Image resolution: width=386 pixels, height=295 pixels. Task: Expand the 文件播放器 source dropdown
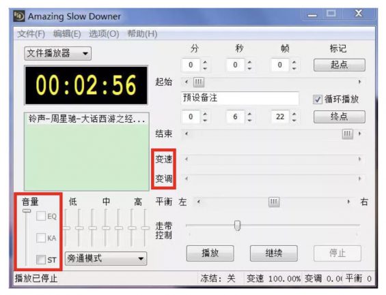click(x=58, y=54)
